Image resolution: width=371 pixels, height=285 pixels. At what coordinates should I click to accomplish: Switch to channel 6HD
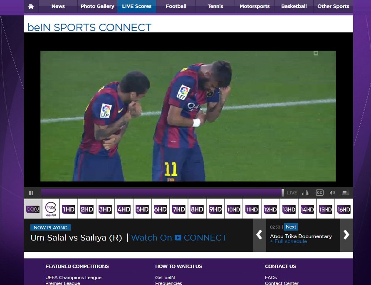(161, 209)
